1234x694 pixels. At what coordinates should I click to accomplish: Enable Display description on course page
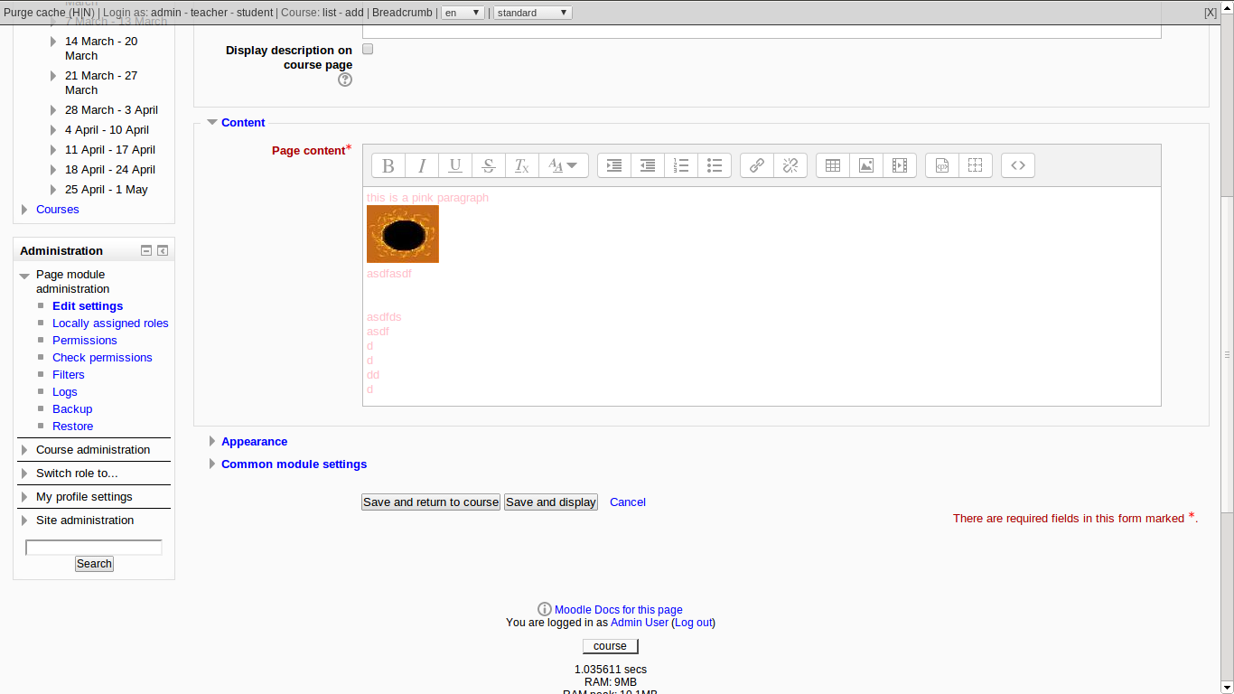pos(368,49)
